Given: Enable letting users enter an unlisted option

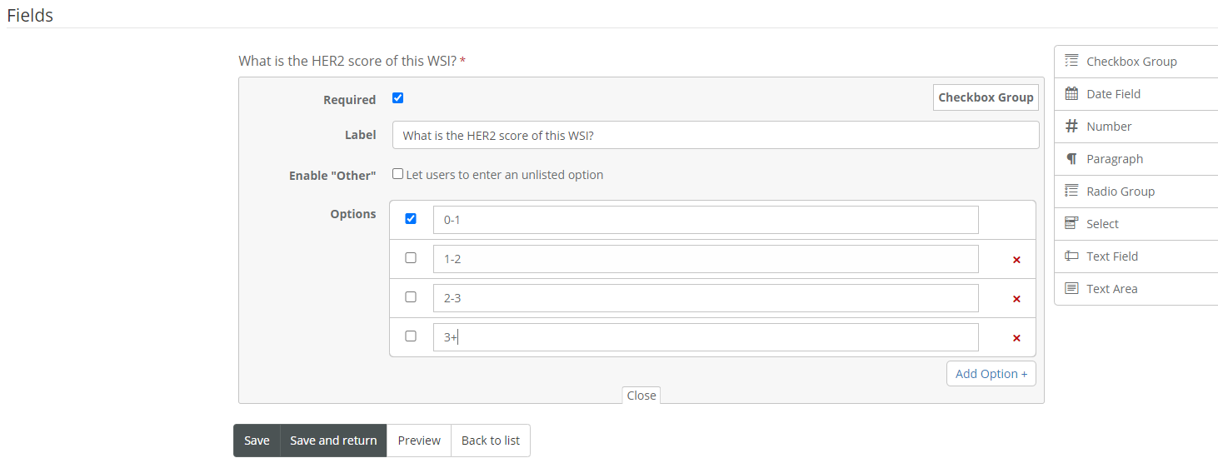Looking at the screenshot, I should [397, 174].
